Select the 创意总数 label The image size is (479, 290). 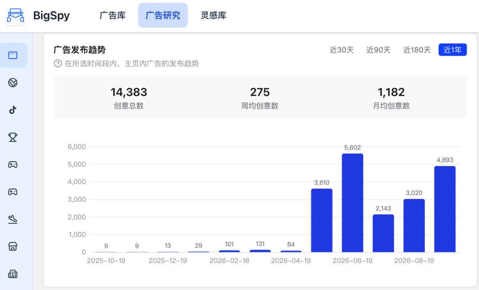tap(129, 106)
